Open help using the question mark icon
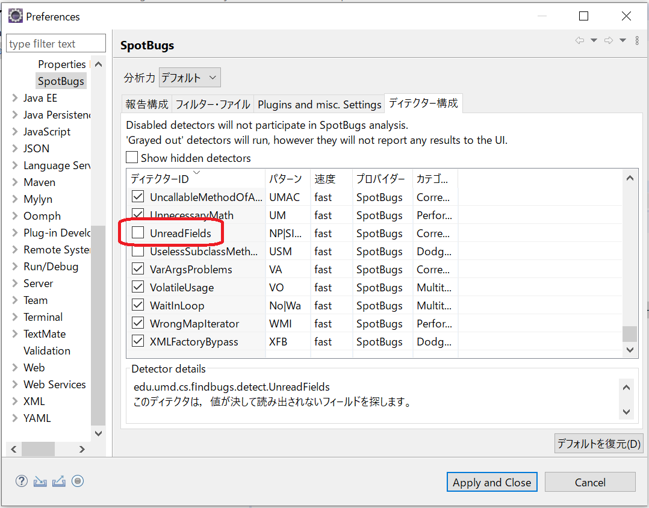 tap(21, 481)
